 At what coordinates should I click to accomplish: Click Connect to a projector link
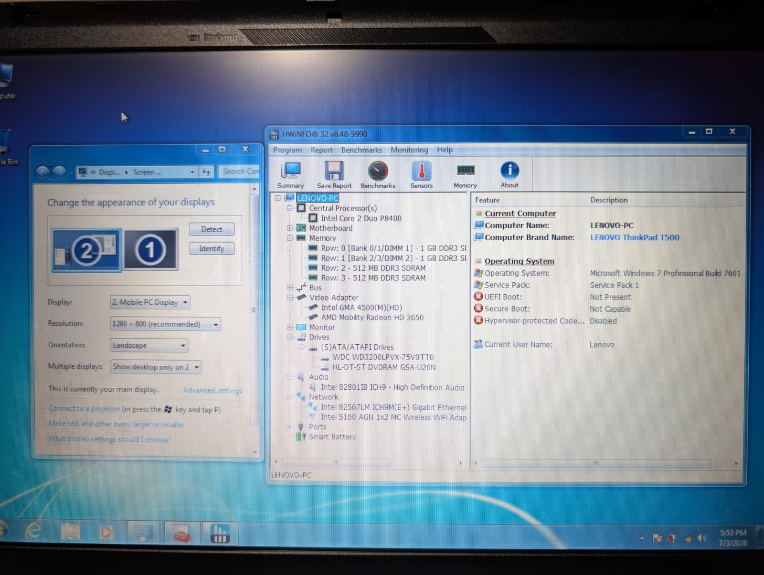(84, 409)
